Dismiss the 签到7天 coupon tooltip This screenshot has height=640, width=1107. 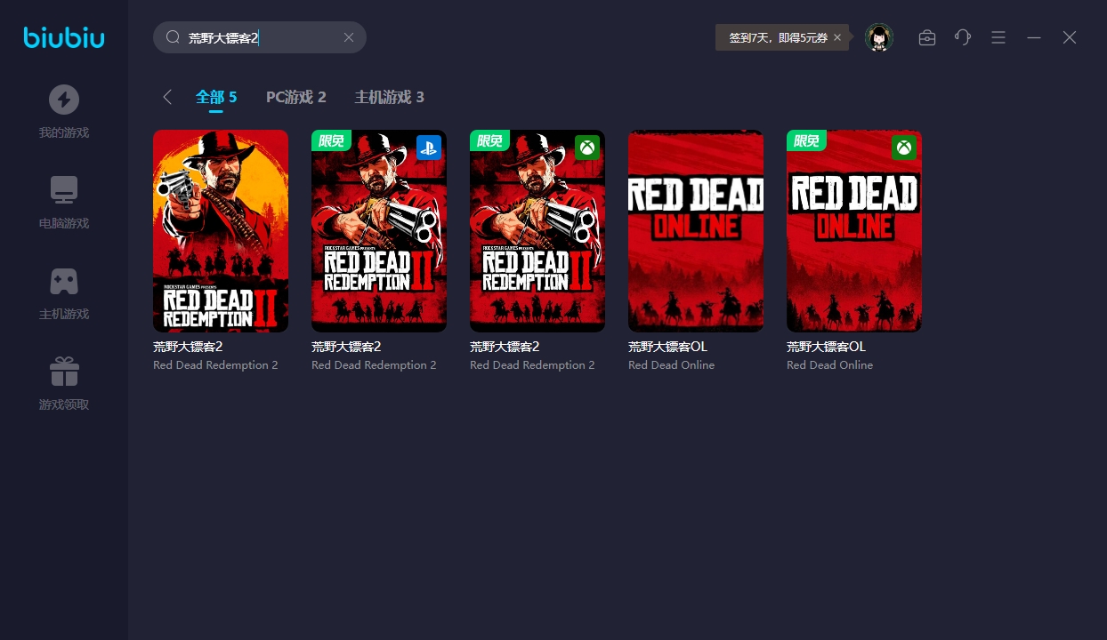coord(837,37)
